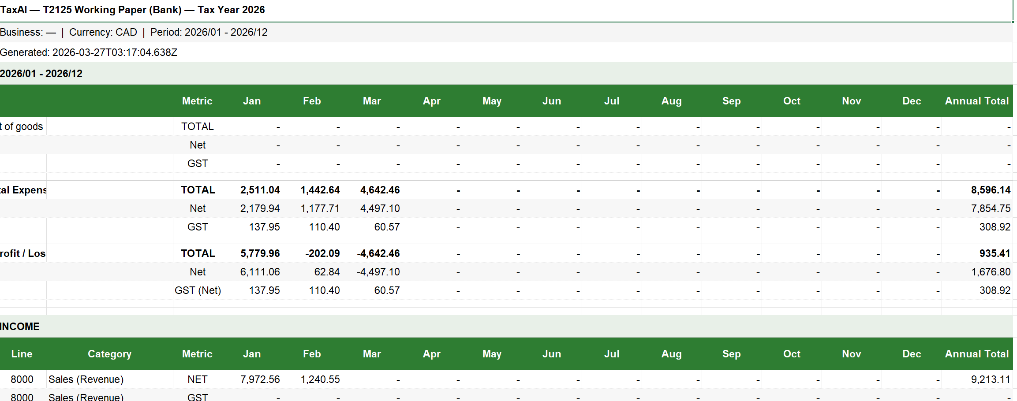This screenshot has width=1017, height=401.
Task: Click the Profit/Loss annual total 935.41
Action: click(994, 253)
